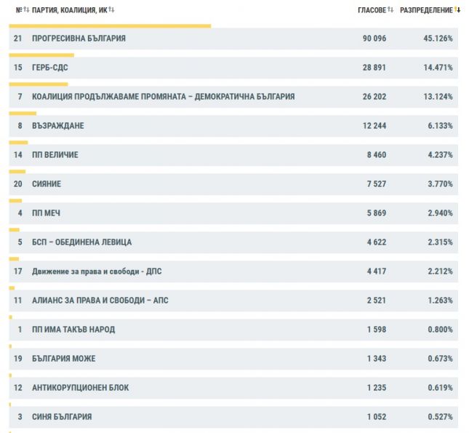The height and width of the screenshot is (433, 469).
Task: Sort by РАЗПРЕДЕЛЕНИЕ column header text
Action: 426,10
